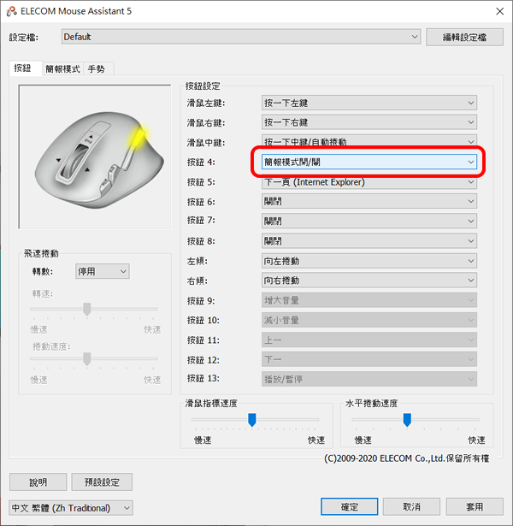Click the 水平捲動速度 slider thumb

(x=407, y=420)
